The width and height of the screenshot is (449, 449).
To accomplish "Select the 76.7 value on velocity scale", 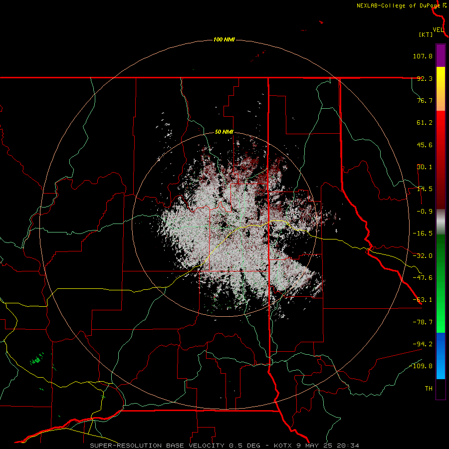I will coord(425,100).
